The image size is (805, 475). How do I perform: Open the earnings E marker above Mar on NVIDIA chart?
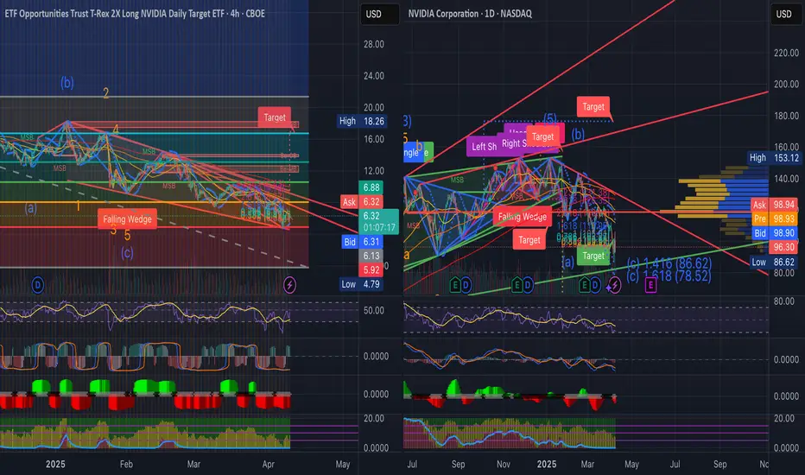pos(585,284)
